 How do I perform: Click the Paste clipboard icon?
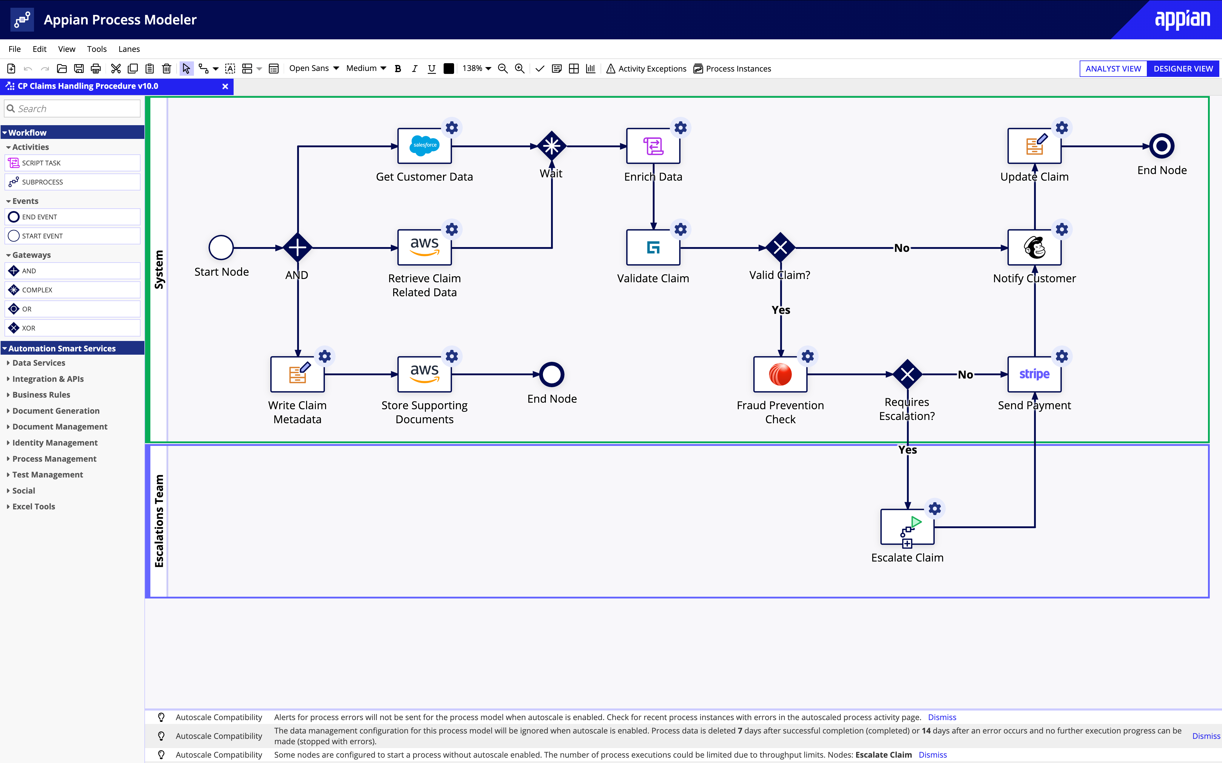pos(150,69)
